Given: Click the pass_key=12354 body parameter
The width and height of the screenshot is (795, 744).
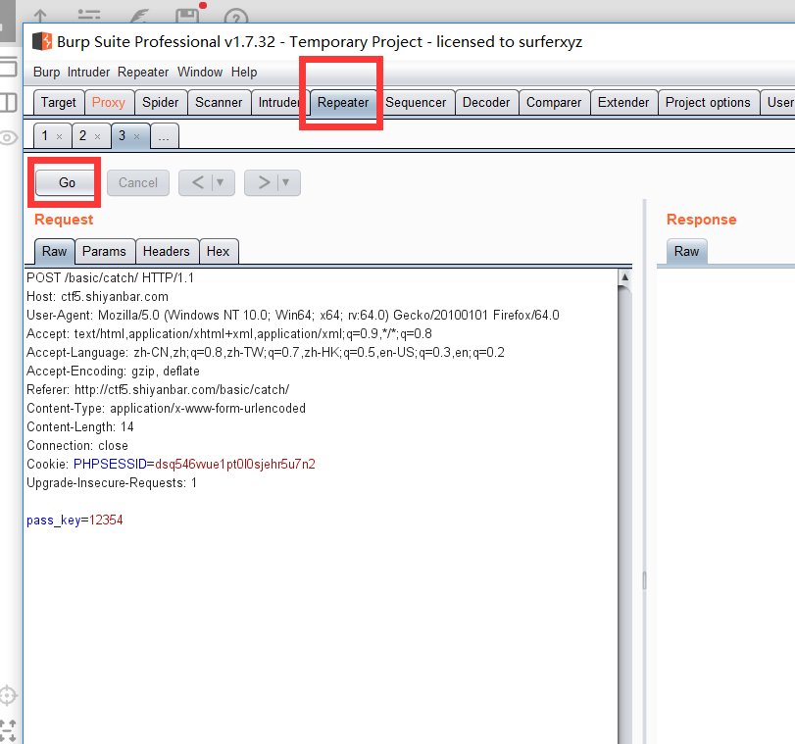Looking at the screenshot, I should point(75,521).
